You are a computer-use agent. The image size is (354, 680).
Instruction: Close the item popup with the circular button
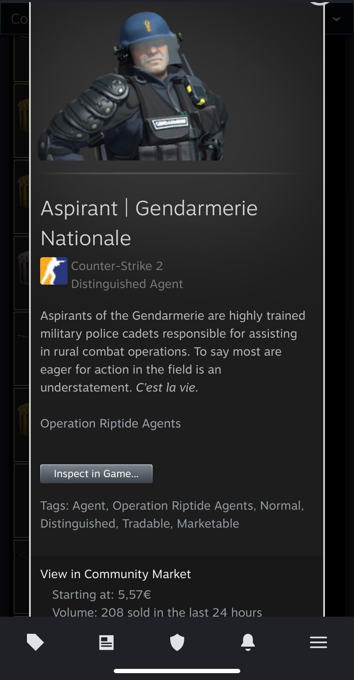[320, 2]
